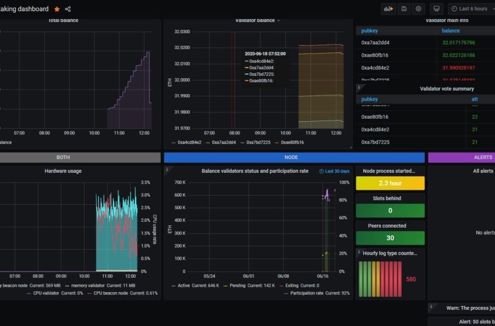Click the staking dashboard title
Viewport: 495px width, 326px height.
coord(24,9)
